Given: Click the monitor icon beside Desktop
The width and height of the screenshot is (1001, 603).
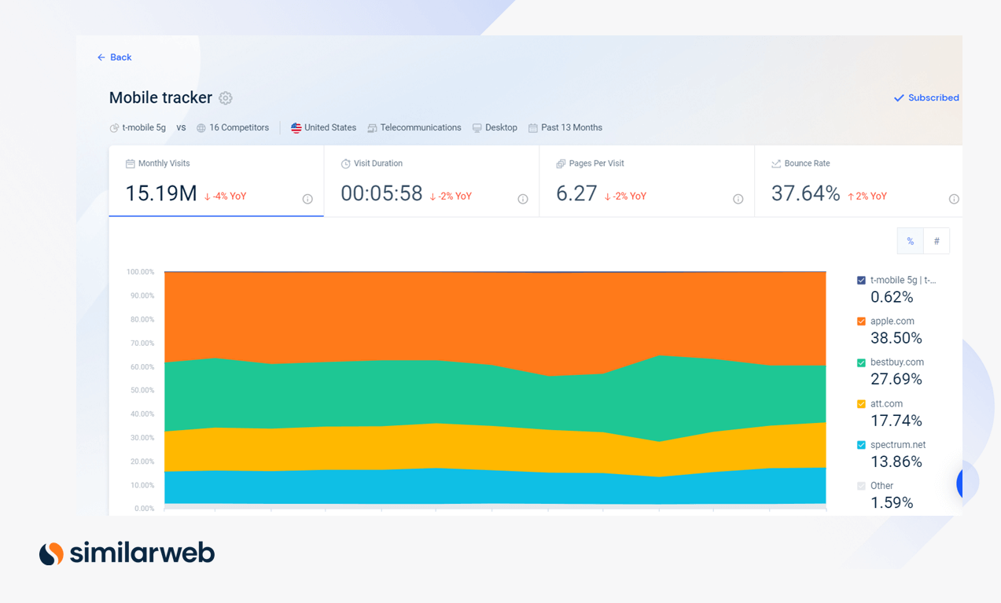Looking at the screenshot, I should click(x=477, y=128).
